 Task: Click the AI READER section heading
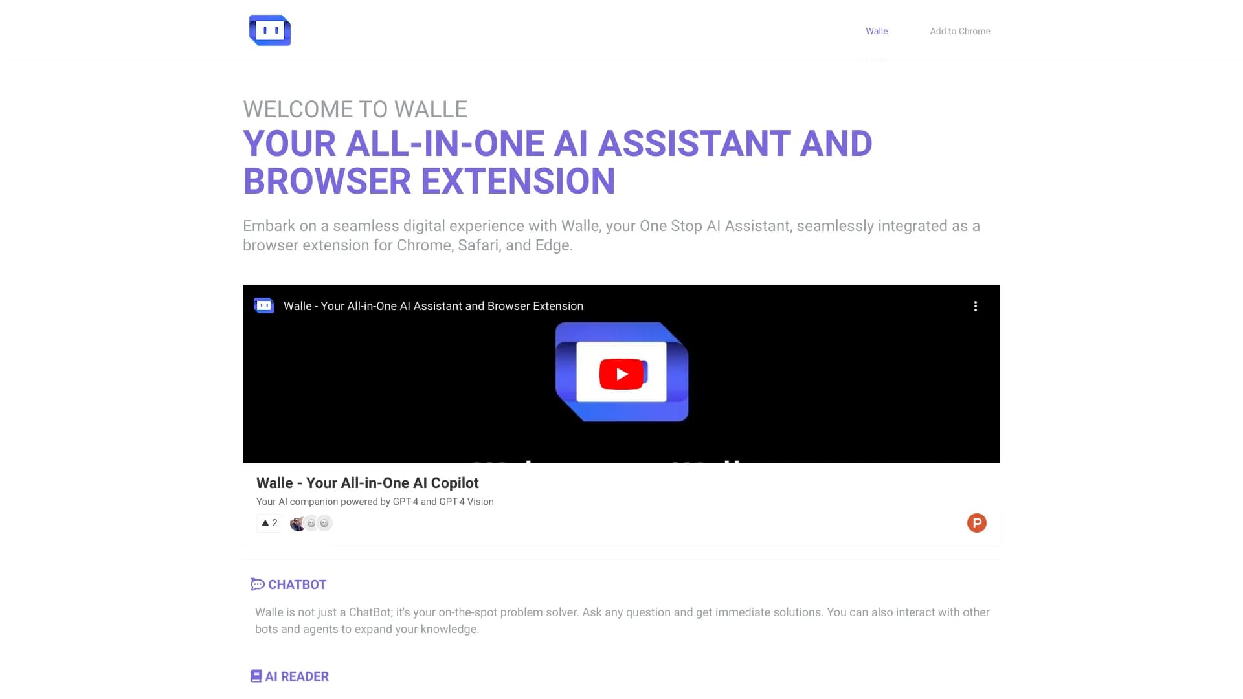pos(297,676)
